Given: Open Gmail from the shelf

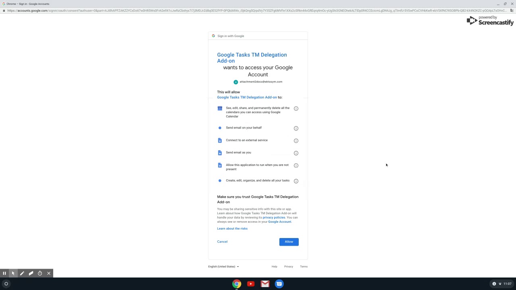Looking at the screenshot, I should point(265,284).
